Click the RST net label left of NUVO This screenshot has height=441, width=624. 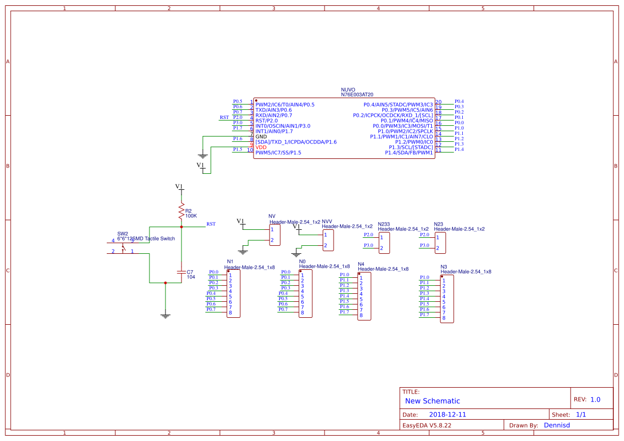[x=224, y=118]
